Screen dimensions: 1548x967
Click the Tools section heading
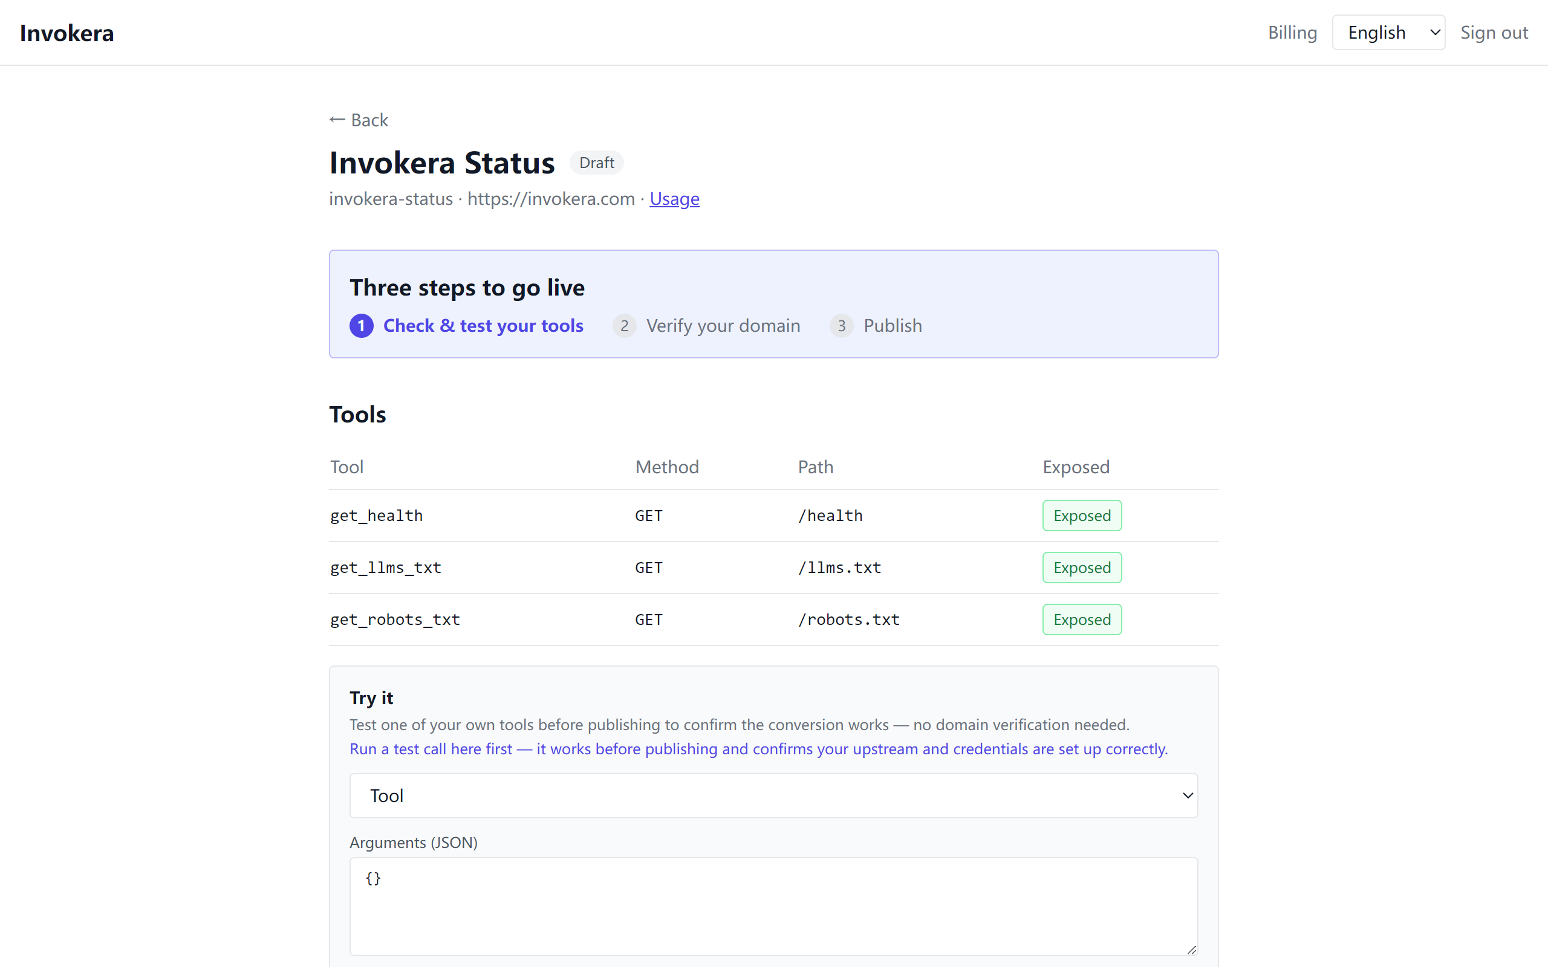click(357, 415)
